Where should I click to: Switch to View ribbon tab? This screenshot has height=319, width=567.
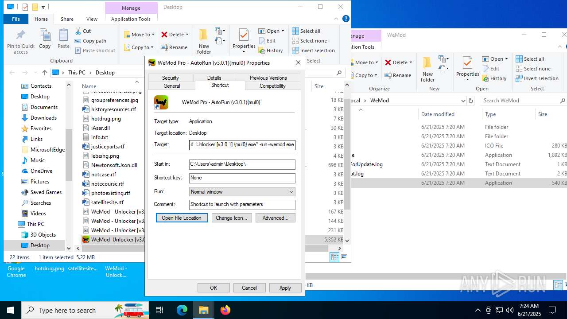(x=92, y=19)
